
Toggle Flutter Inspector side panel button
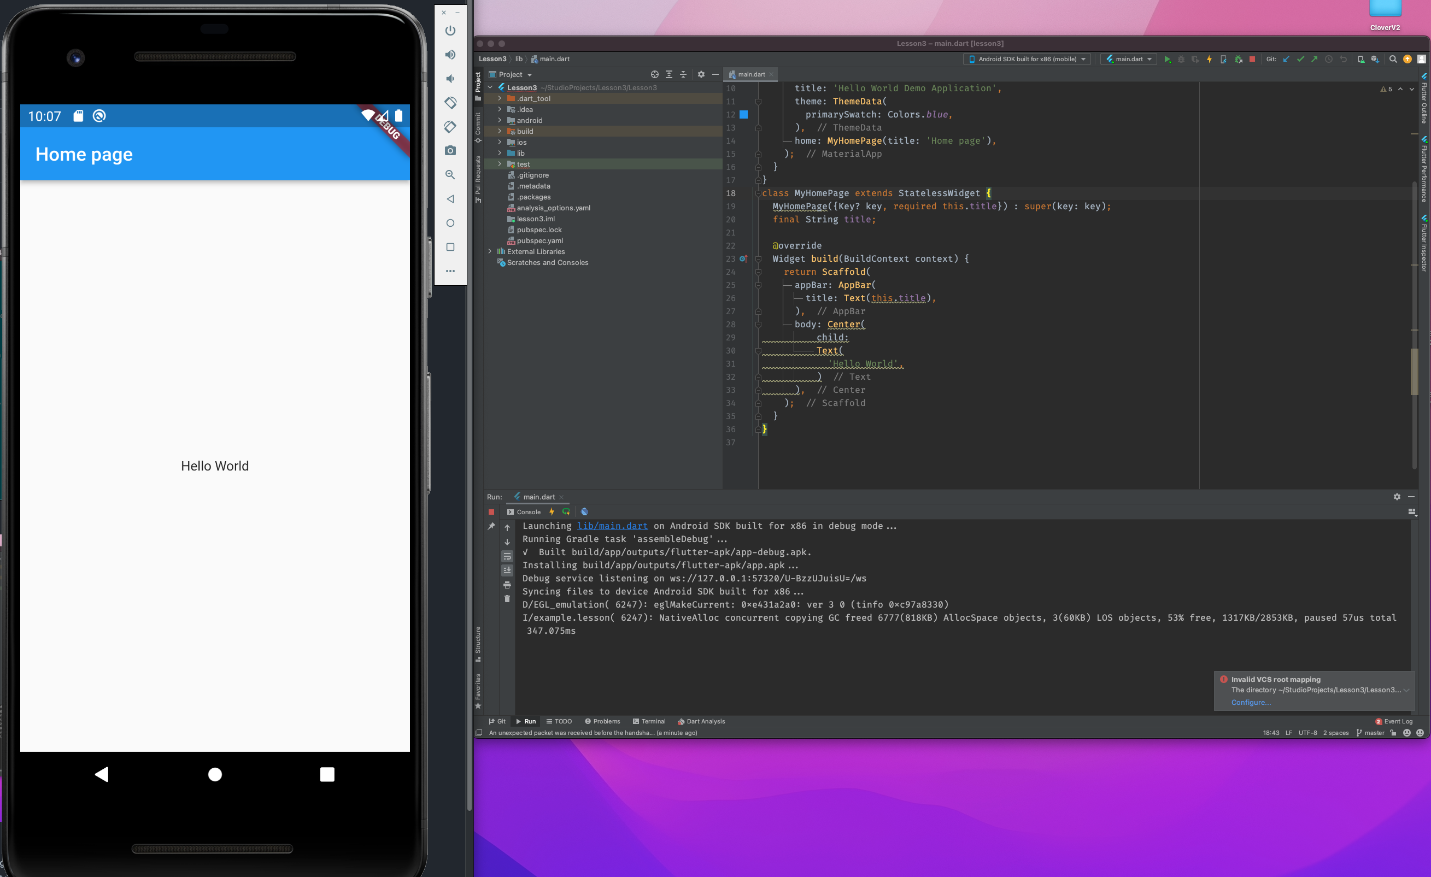(x=1424, y=243)
